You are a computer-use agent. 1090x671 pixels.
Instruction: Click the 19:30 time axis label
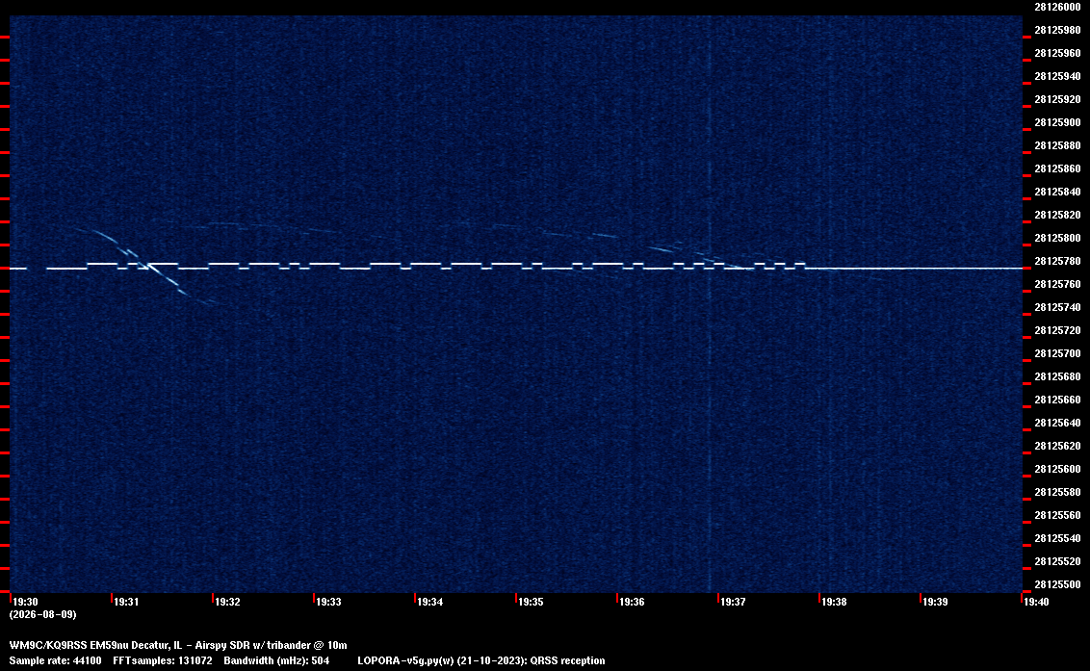coord(25,602)
